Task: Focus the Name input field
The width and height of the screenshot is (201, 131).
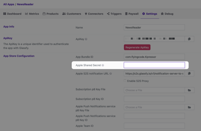Action: coord(154,27)
